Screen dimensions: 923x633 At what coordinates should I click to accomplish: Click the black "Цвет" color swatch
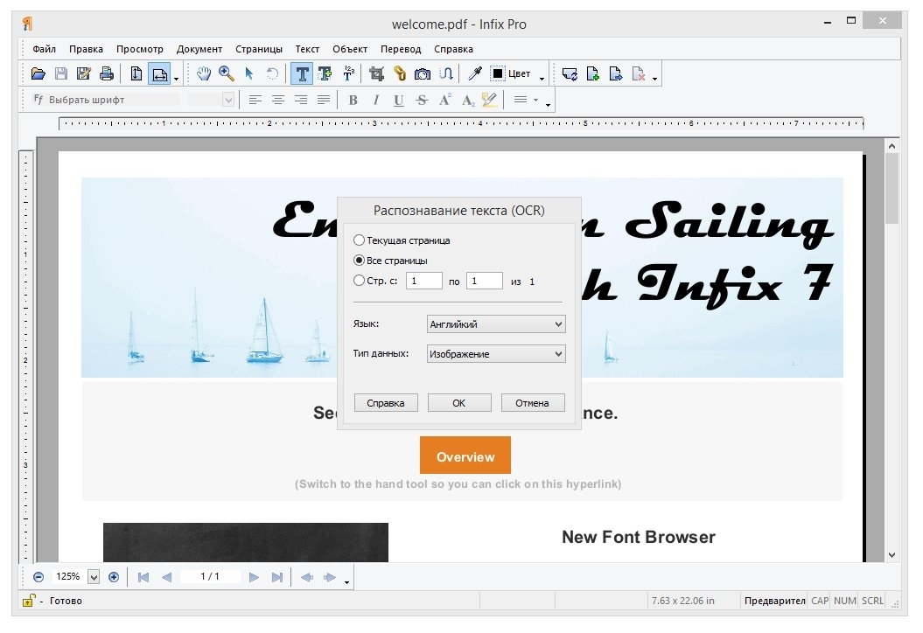498,74
